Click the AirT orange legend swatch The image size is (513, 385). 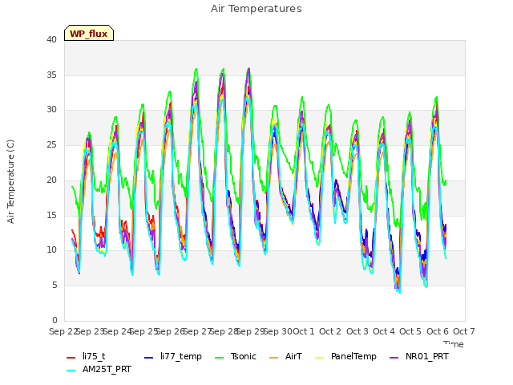(x=273, y=358)
